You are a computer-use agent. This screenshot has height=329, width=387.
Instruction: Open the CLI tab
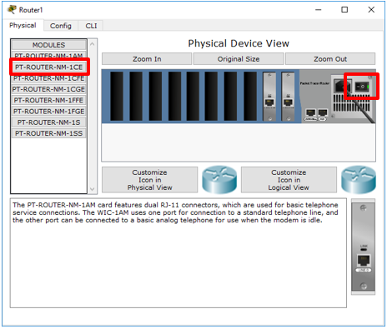click(x=91, y=26)
